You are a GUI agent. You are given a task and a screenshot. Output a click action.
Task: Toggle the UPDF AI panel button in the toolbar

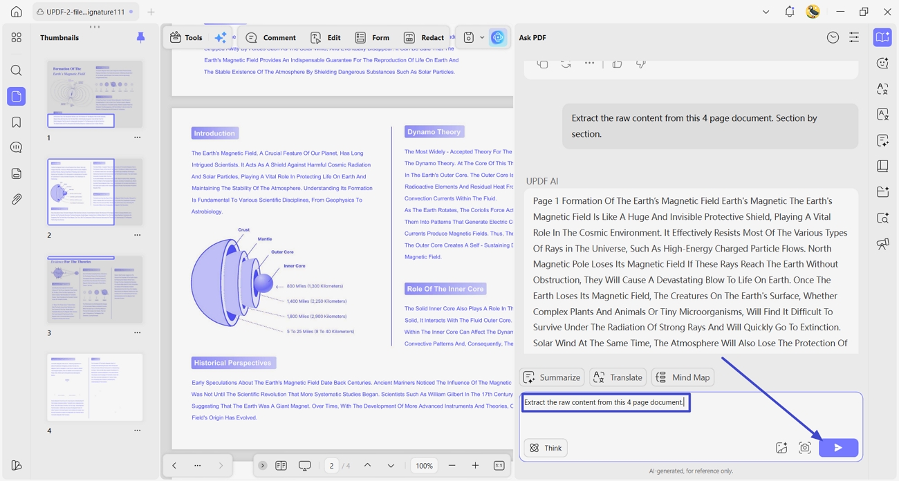click(x=497, y=37)
